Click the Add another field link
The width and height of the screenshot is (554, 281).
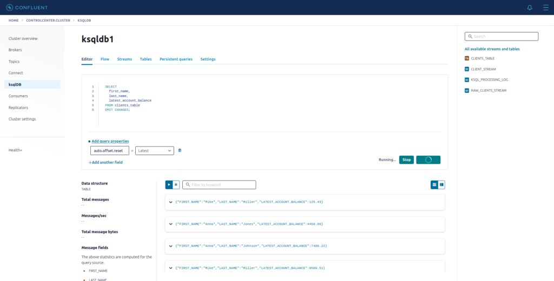pos(105,162)
